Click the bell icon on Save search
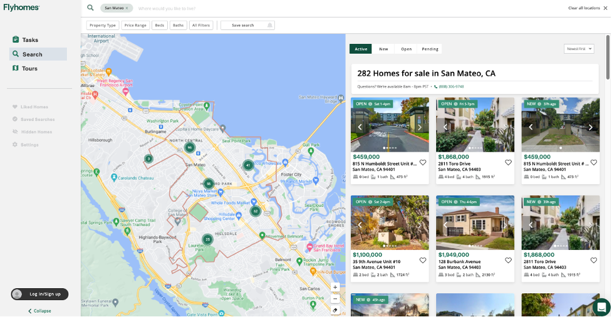The width and height of the screenshot is (612, 317). click(x=270, y=26)
